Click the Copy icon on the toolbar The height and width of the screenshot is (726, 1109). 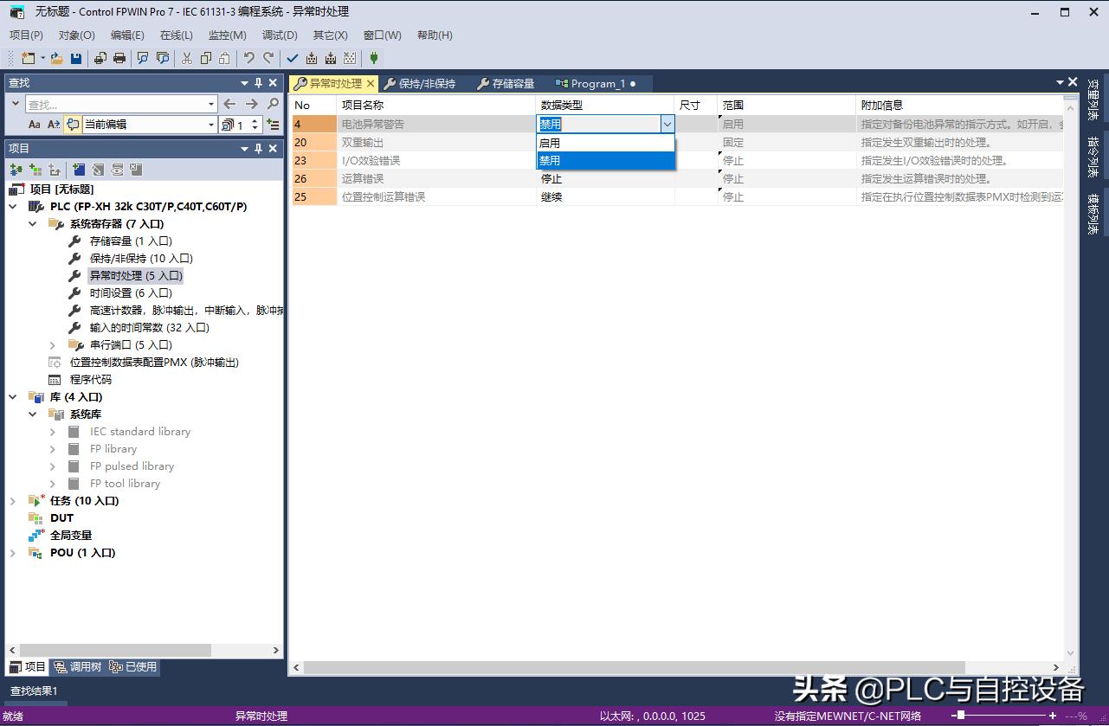point(207,58)
